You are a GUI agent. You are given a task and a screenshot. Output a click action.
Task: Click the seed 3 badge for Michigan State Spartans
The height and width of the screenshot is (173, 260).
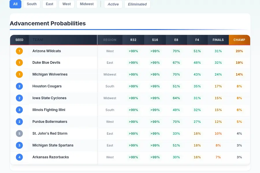19,145
